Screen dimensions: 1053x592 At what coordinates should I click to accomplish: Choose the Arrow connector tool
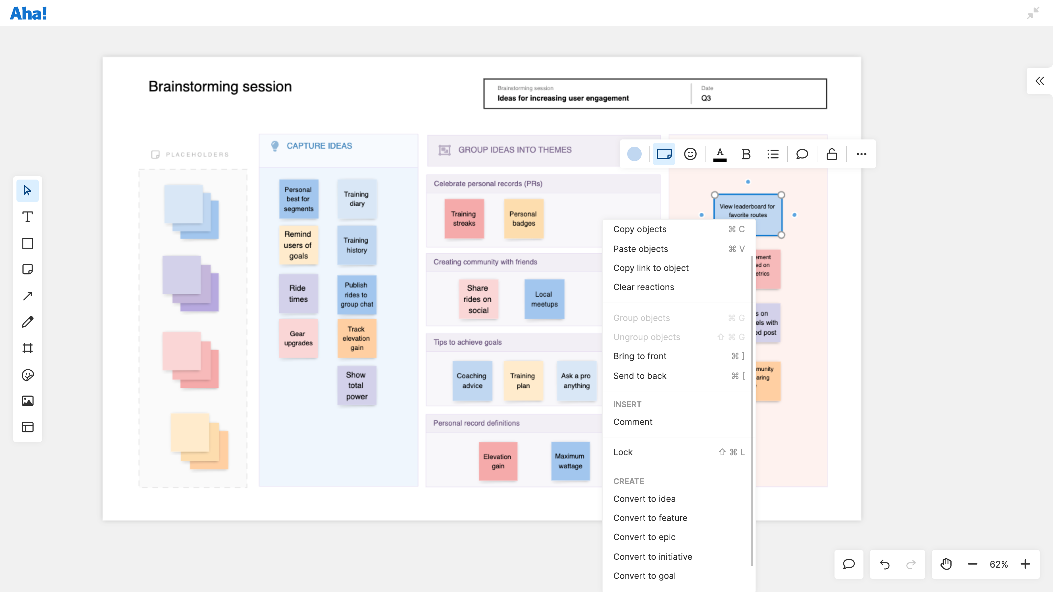pos(27,296)
